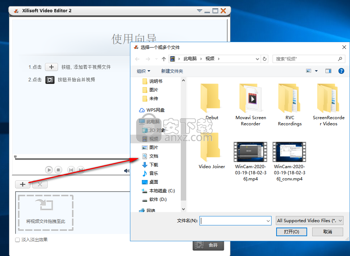Click the 搜索"视频" search box

pyautogui.click(x=309, y=59)
